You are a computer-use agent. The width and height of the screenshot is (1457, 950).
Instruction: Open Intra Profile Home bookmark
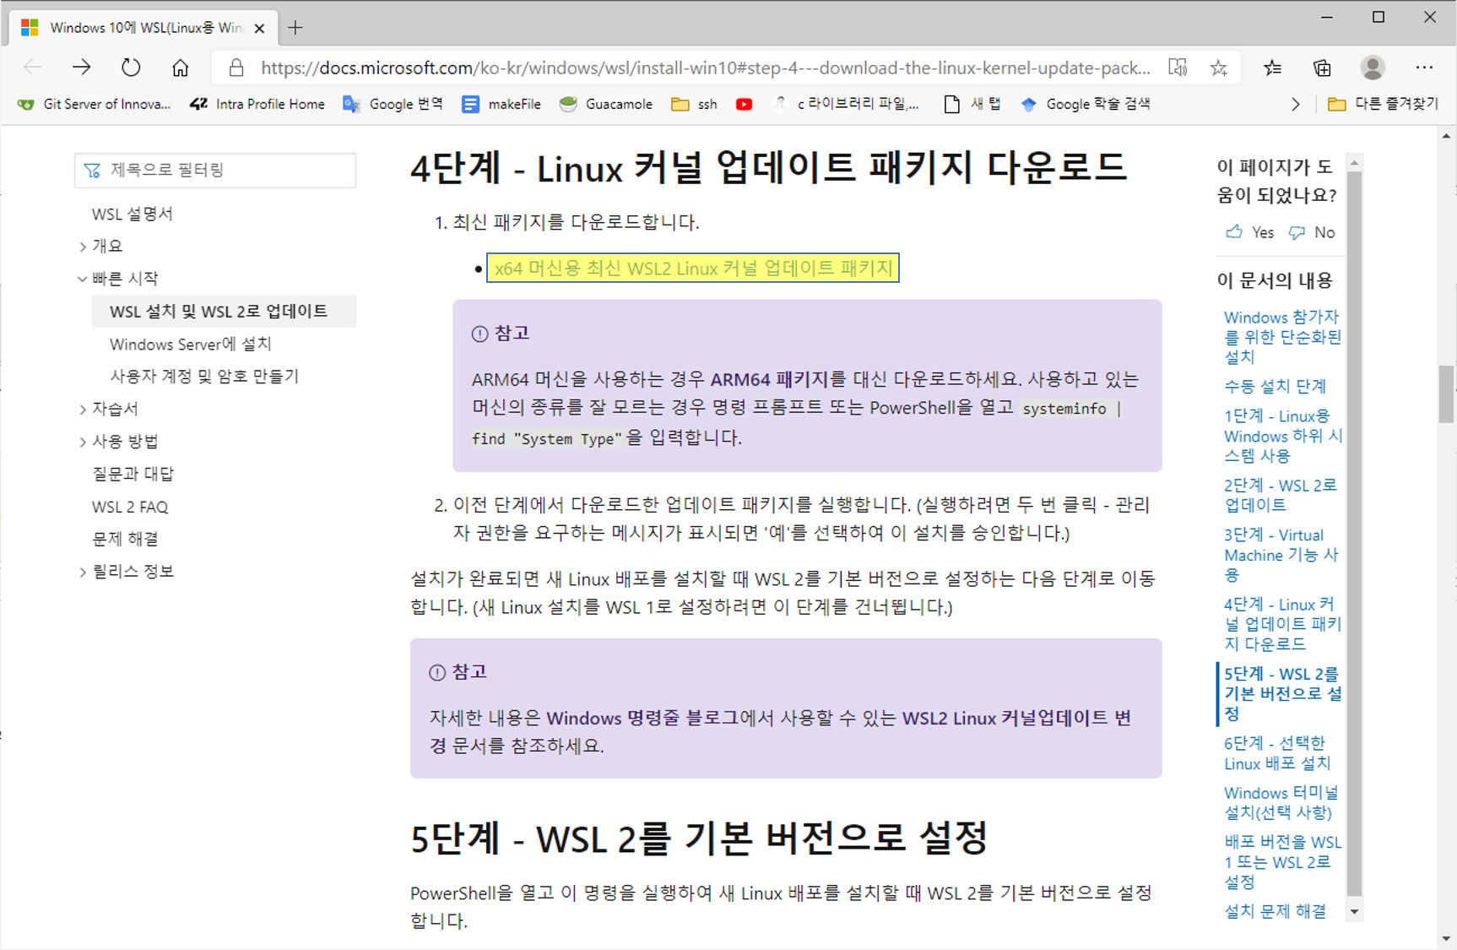(x=257, y=104)
